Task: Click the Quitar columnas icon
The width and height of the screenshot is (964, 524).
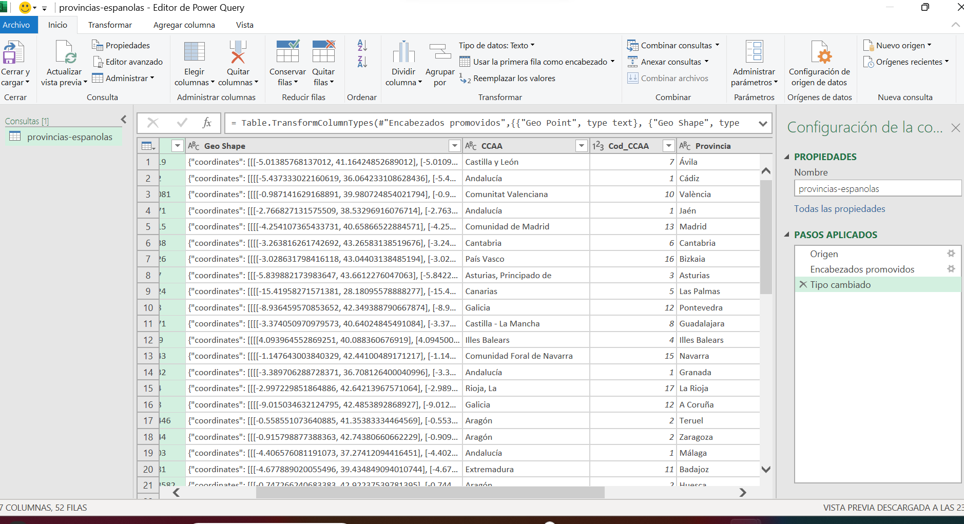Action: (x=238, y=52)
